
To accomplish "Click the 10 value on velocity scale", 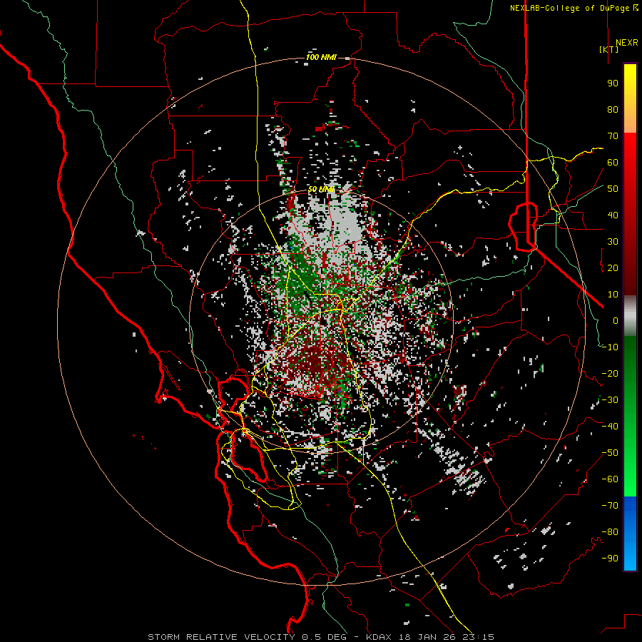I will click(x=613, y=295).
